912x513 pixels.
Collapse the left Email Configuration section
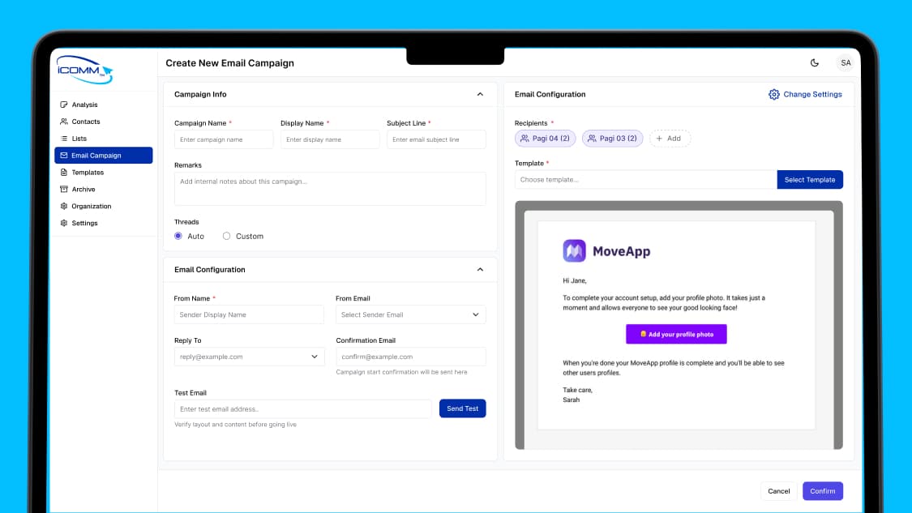point(480,270)
